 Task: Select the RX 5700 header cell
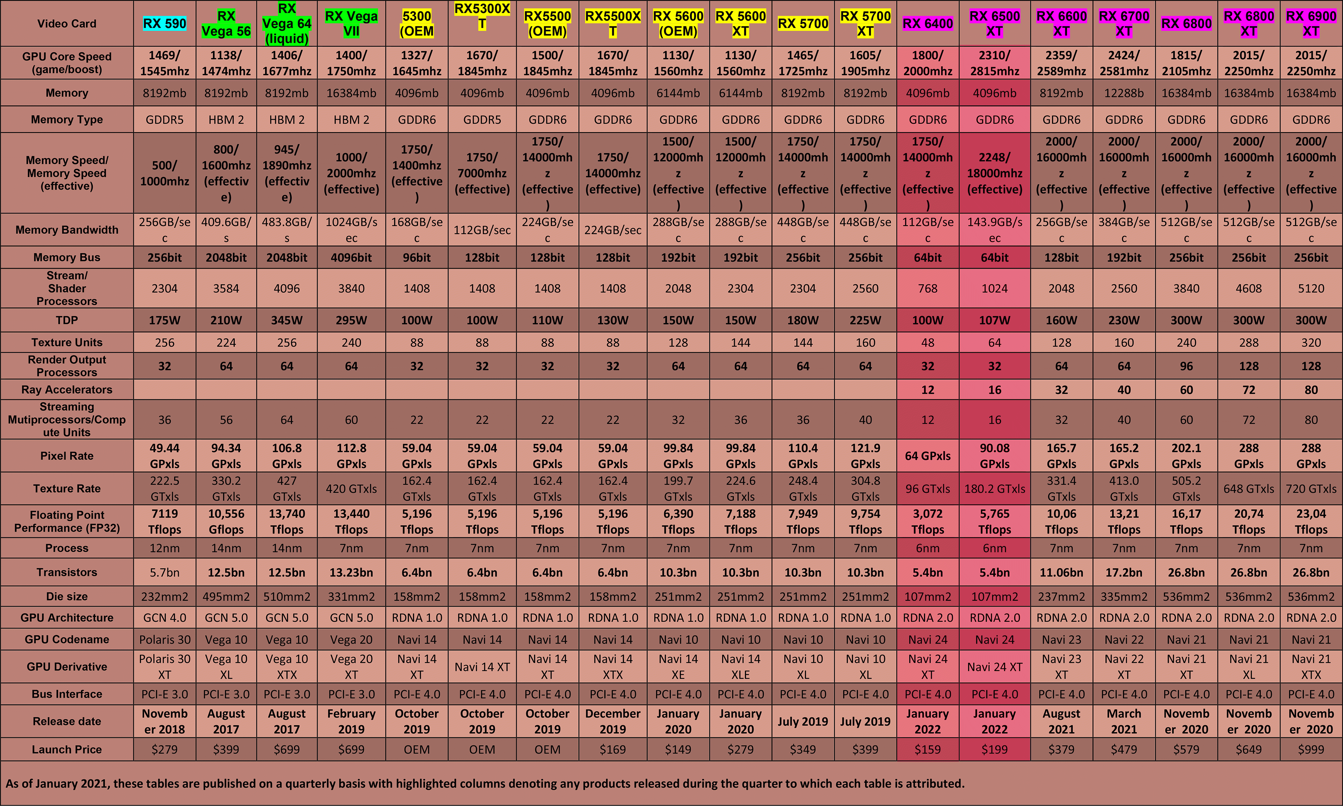803,23
